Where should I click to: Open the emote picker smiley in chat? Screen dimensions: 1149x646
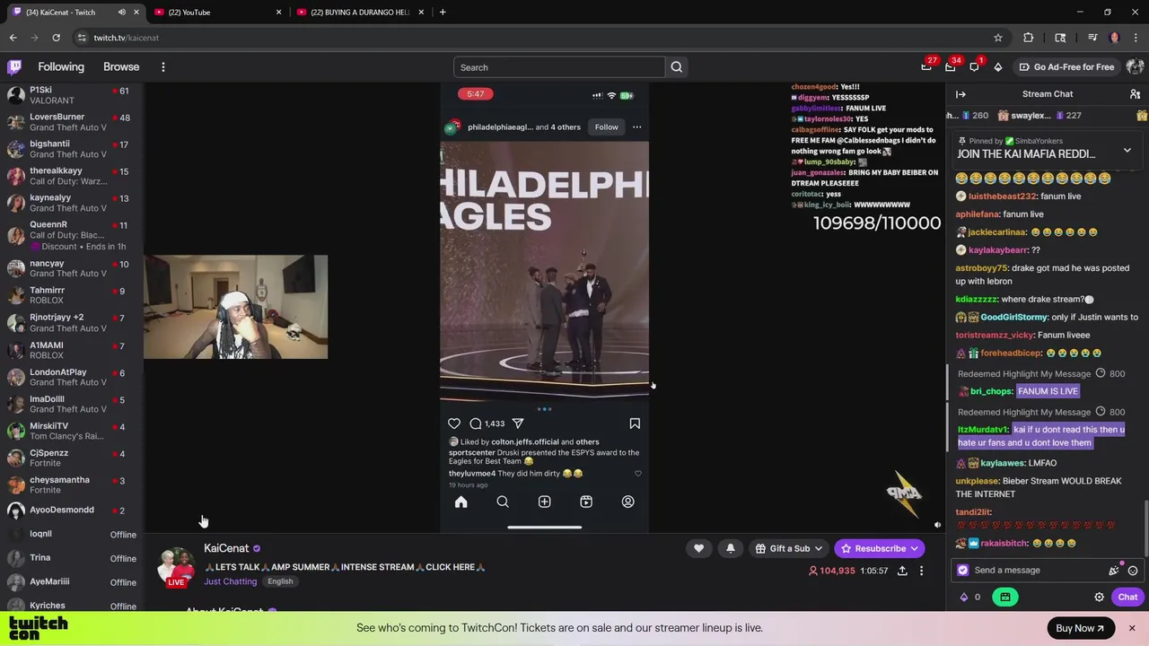(x=1133, y=571)
